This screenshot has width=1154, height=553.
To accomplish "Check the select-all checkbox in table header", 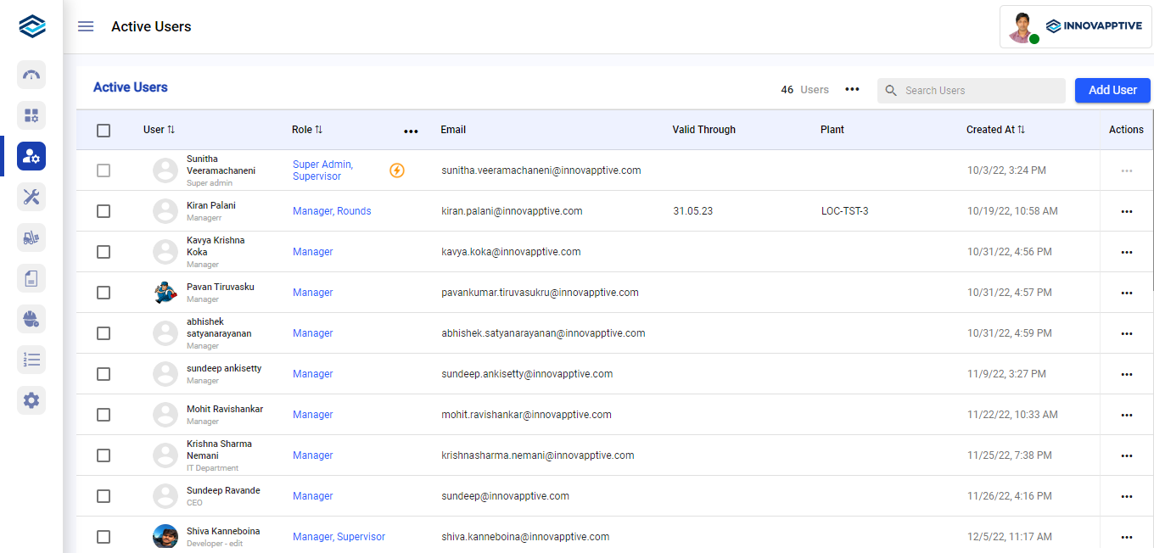I will (x=104, y=130).
